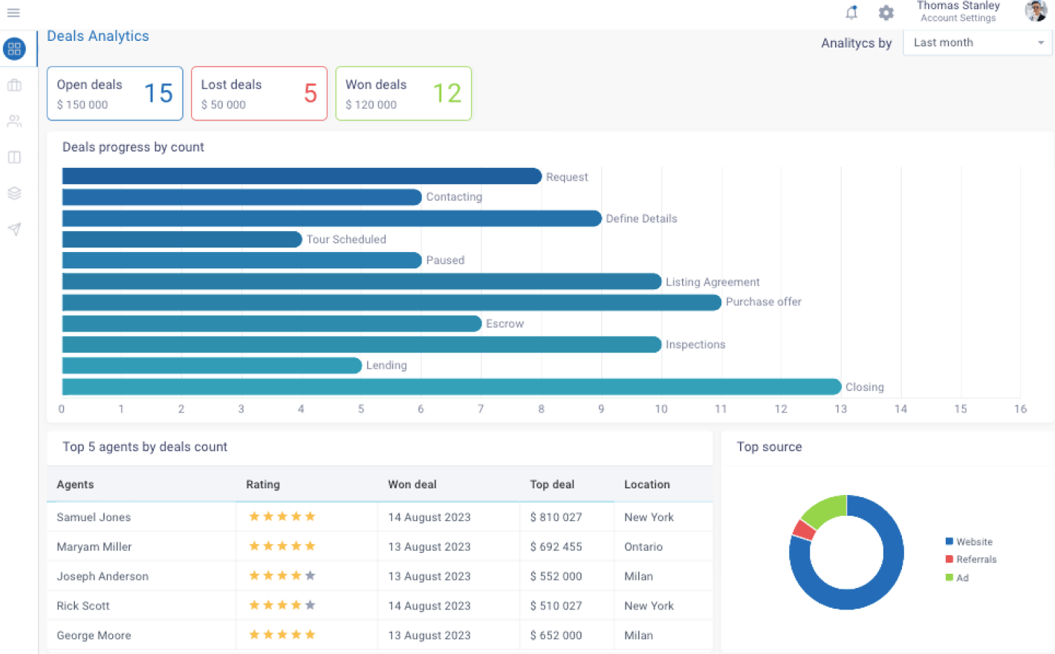Open the people contacts sidebar icon
This screenshot has width=1055, height=654.
click(14, 121)
